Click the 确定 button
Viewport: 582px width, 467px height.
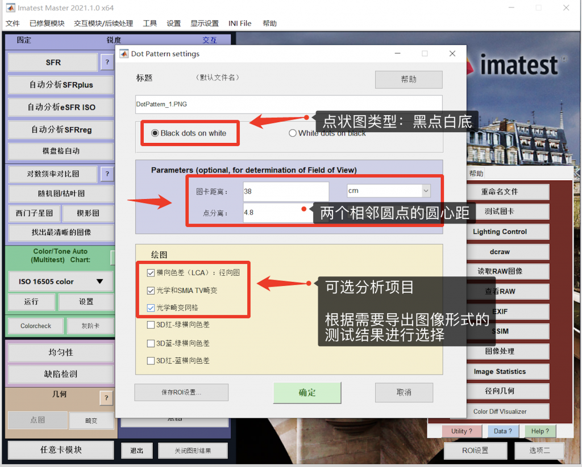307,393
